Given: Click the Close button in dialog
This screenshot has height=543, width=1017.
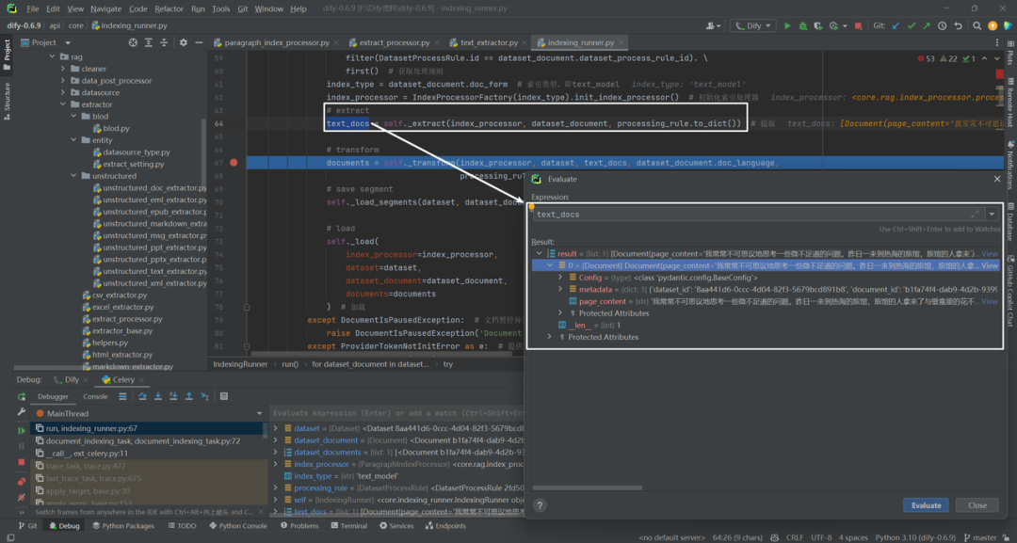Looking at the screenshot, I should click(977, 505).
